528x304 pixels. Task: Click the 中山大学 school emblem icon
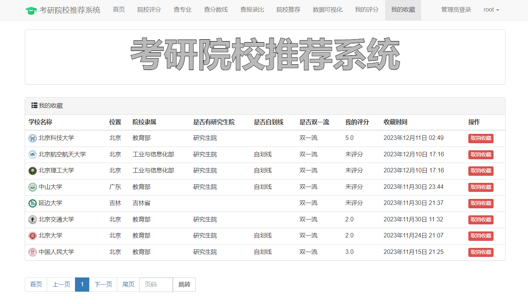coord(33,187)
